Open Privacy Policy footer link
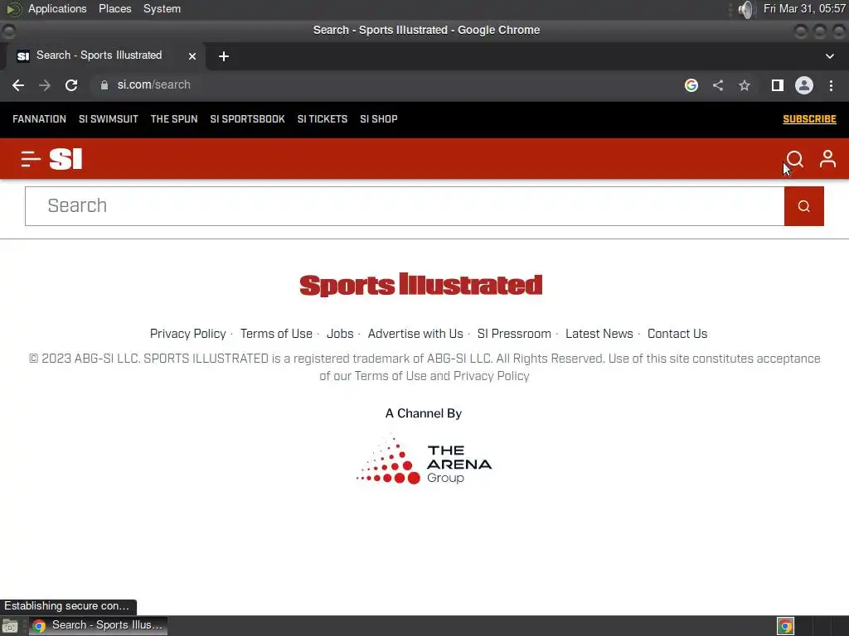Image resolution: width=849 pixels, height=636 pixels. (188, 334)
